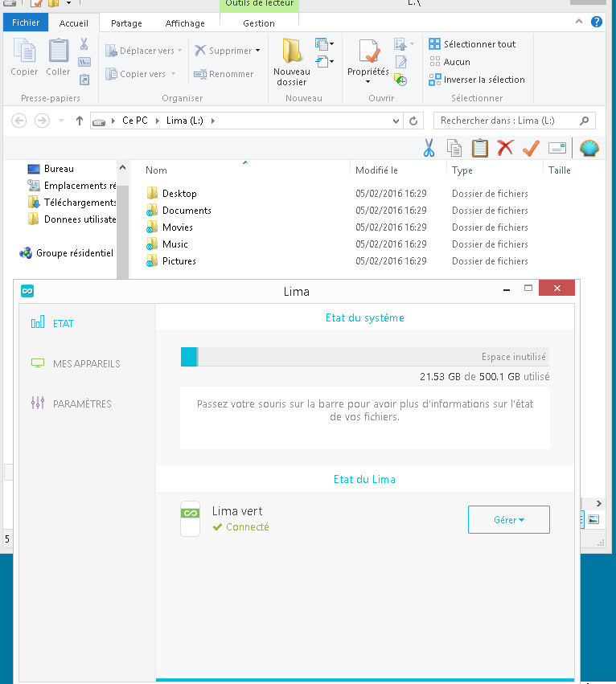Viewport: 616px width, 684px height.
Task: Switch to the Gestion ribbon tab
Action: (259, 23)
